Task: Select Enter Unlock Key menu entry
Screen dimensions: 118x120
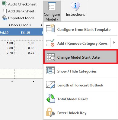Action: point(81,113)
